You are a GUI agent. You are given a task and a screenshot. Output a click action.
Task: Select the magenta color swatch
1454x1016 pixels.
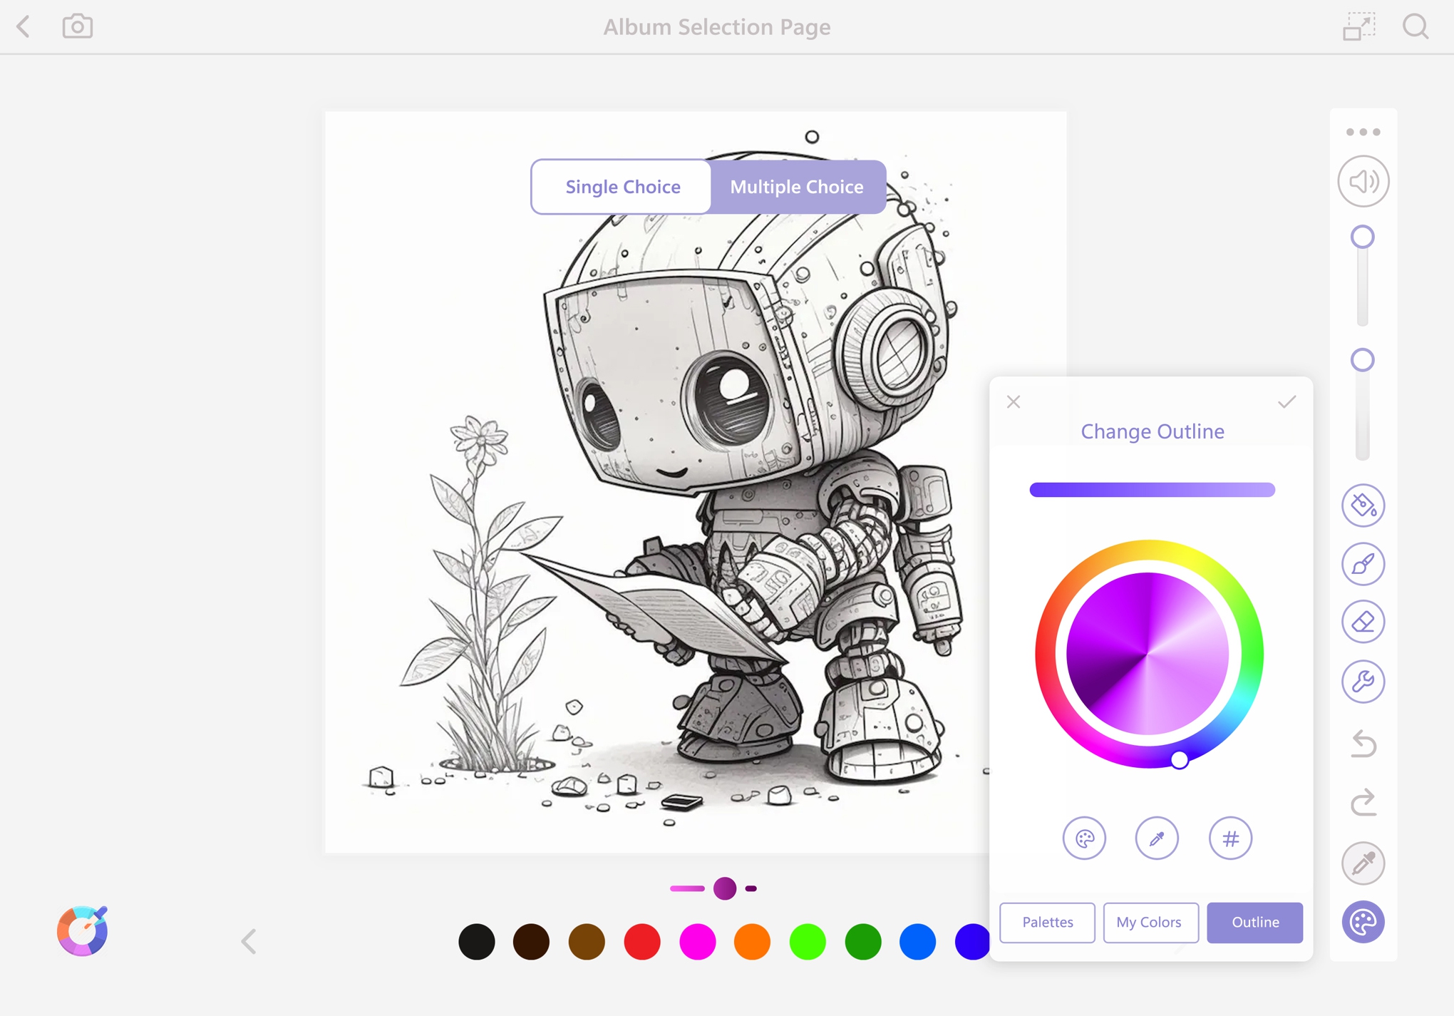pyautogui.click(x=697, y=941)
